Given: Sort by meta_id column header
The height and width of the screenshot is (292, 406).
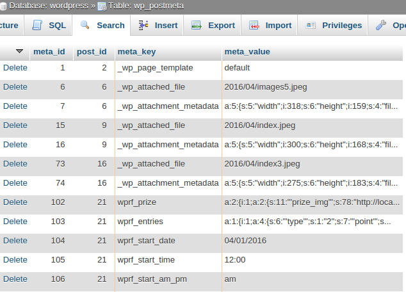Looking at the screenshot, I should 49,52.
